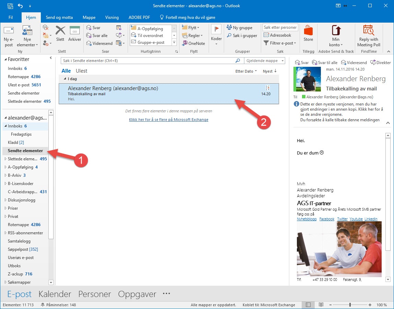Expand the A-Oppfølging folder
The image size is (394, 309).
(5, 167)
